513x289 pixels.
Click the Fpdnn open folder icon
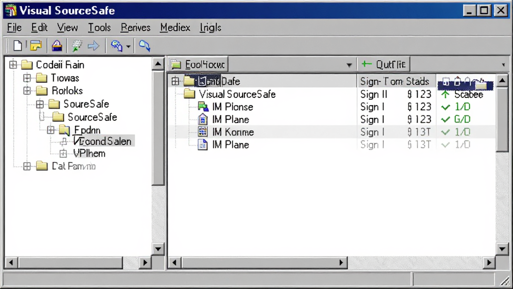[x=65, y=130]
